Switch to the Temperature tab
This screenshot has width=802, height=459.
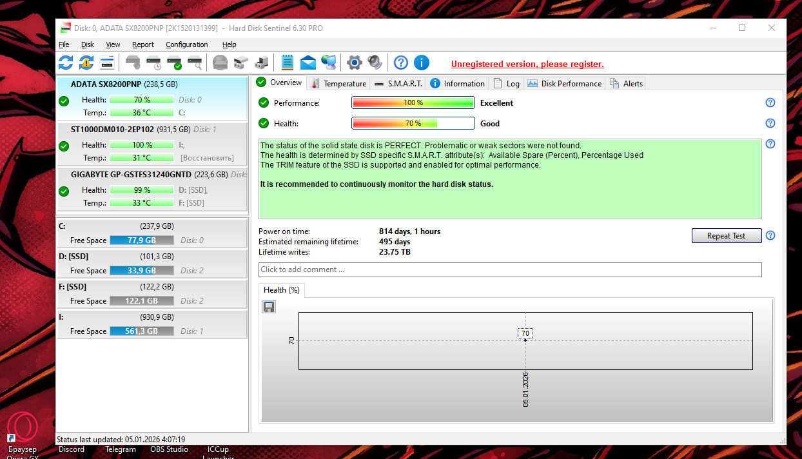click(x=338, y=83)
